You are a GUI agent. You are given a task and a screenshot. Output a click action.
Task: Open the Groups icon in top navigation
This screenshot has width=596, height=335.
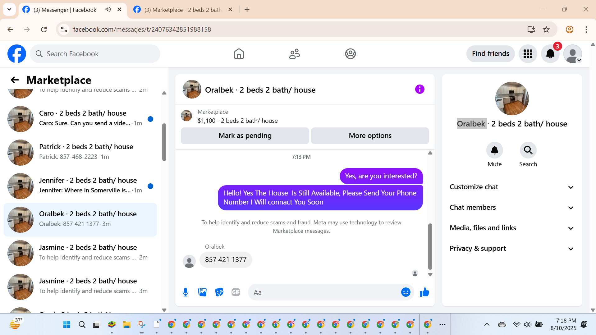click(x=350, y=54)
